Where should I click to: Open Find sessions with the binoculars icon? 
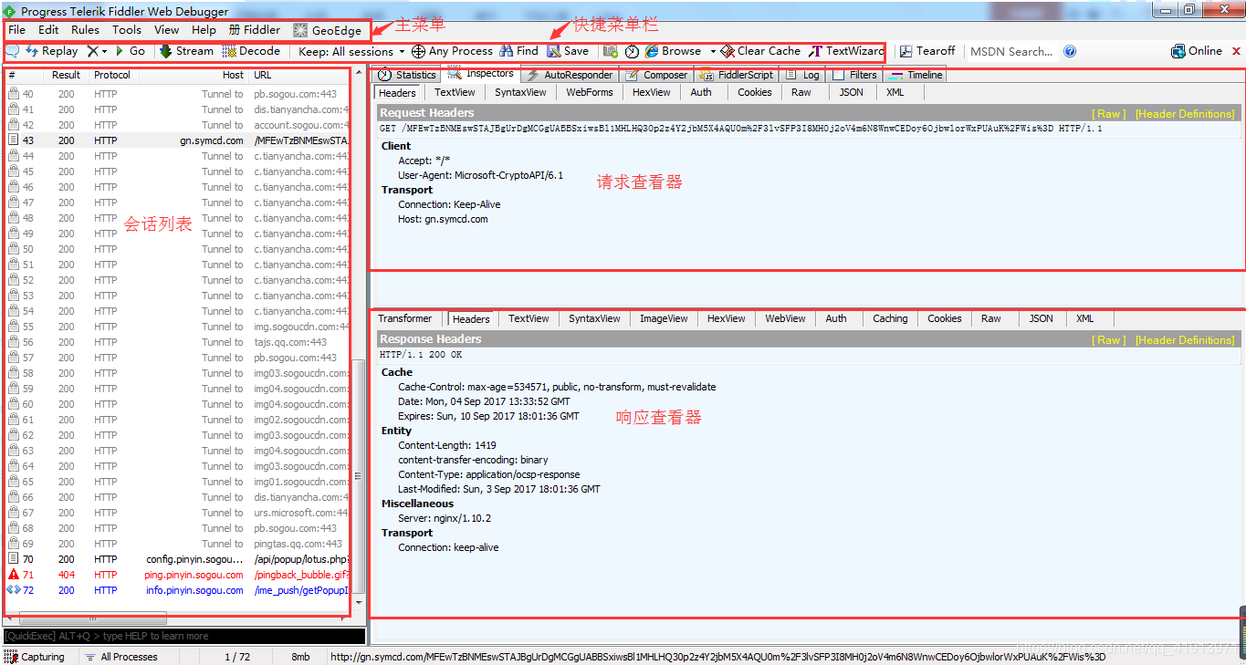518,51
